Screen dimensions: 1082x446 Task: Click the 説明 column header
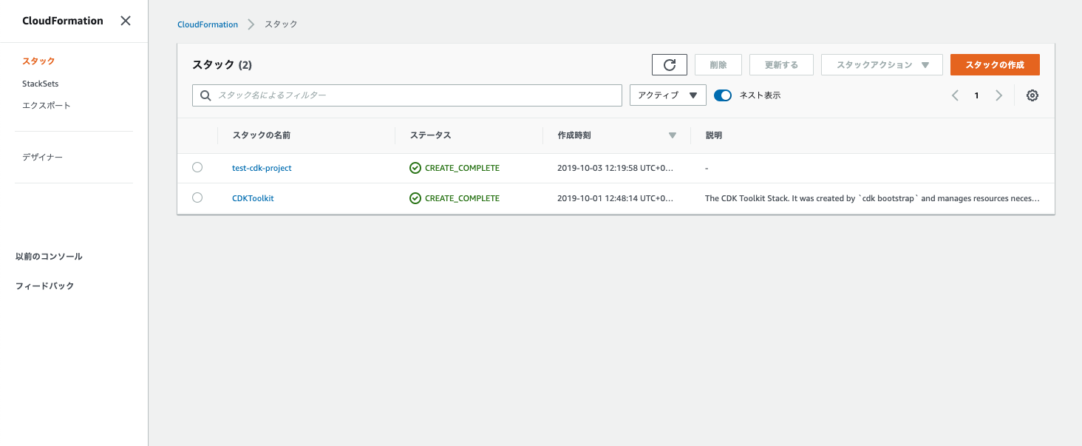tap(714, 135)
